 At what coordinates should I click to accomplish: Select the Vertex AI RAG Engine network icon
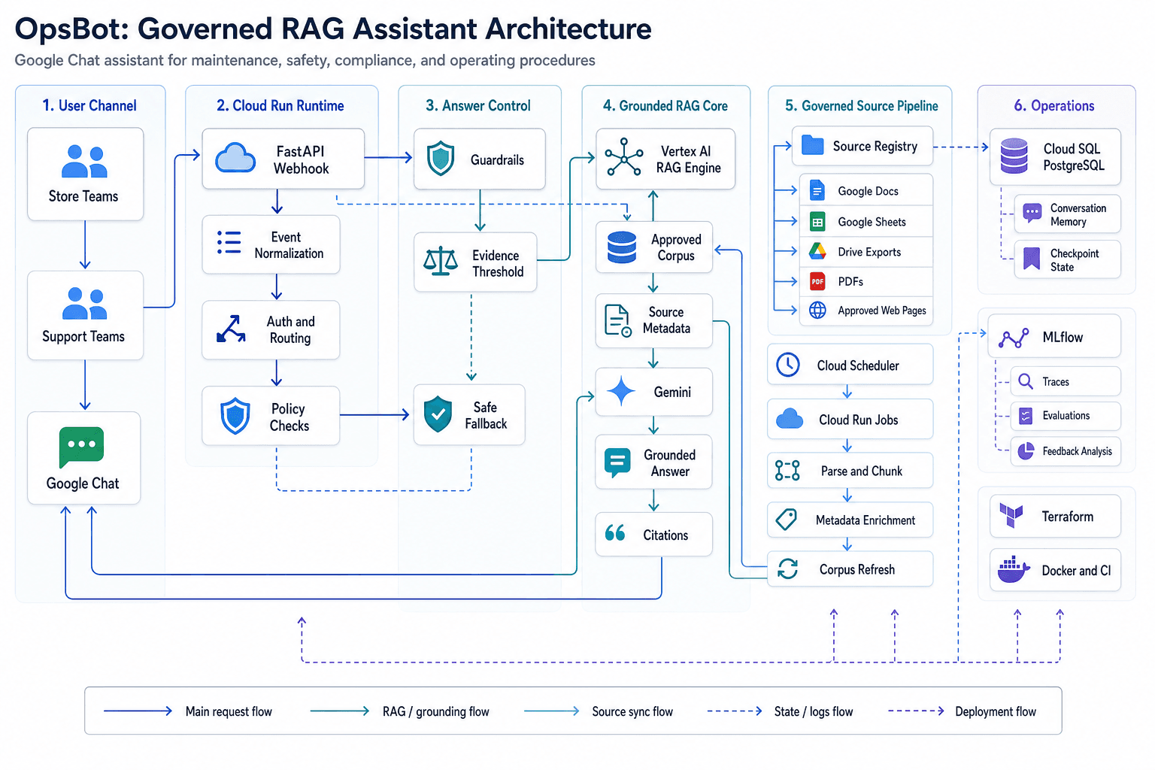(624, 156)
